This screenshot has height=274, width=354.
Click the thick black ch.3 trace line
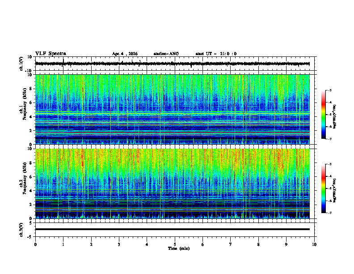(173, 229)
